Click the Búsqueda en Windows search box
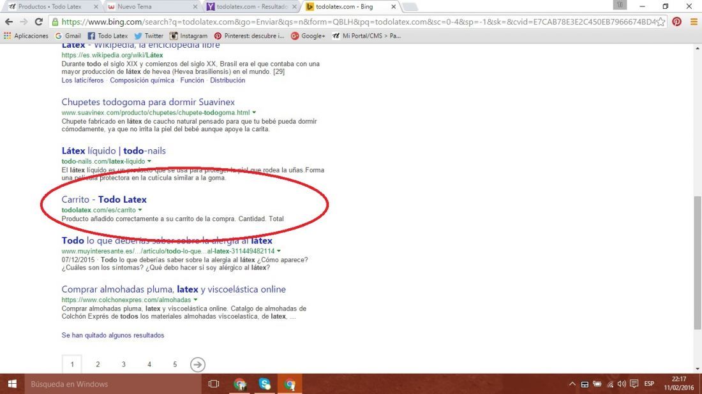This screenshot has width=702, height=394. tap(113, 384)
